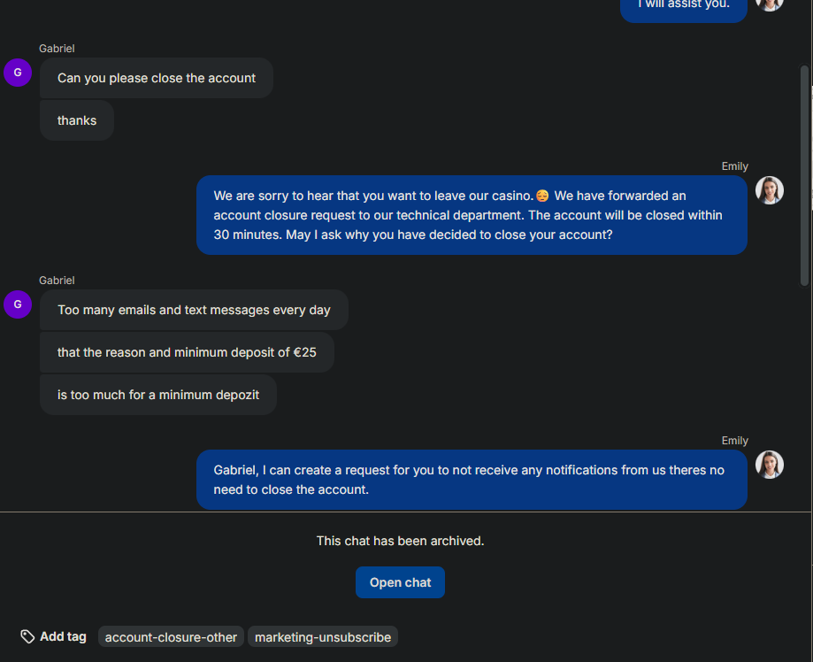Viewport: 813px width, 662px height.
Task: Click the "I will assist you." bubble
Action: pyautogui.click(x=683, y=7)
